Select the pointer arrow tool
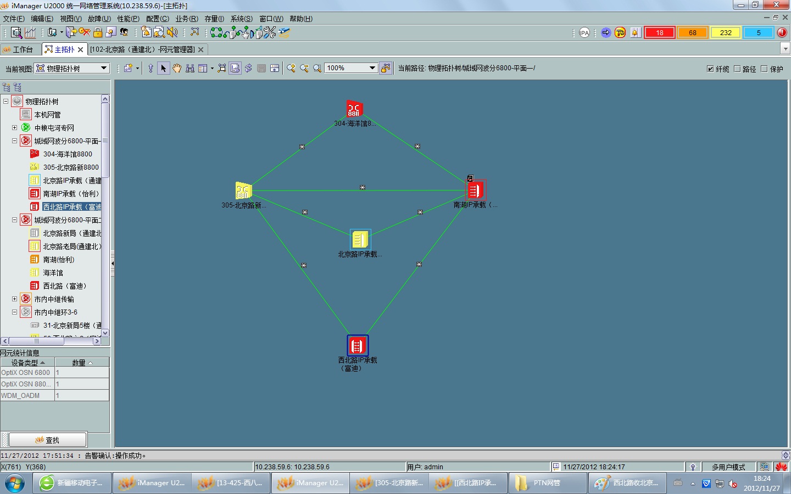The height and width of the screenshot is (494, 791). tap(163, 68)
